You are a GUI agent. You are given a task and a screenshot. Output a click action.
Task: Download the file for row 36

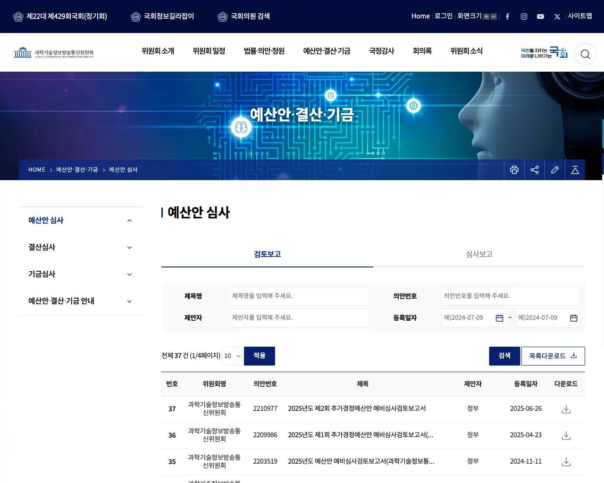tap(566, 435)
